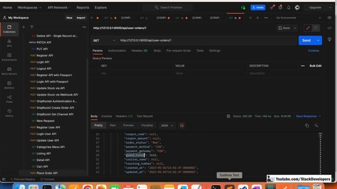Open the HTTP method GET dropdown
The height and width of the screenshot is (189, 337).
coord(104,40)
